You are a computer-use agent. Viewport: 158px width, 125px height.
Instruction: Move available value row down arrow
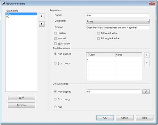click(147, 63)
